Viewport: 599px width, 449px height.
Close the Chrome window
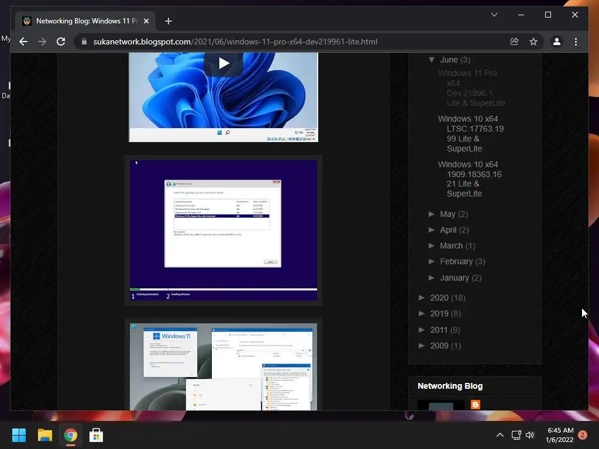tap(574, 15)
